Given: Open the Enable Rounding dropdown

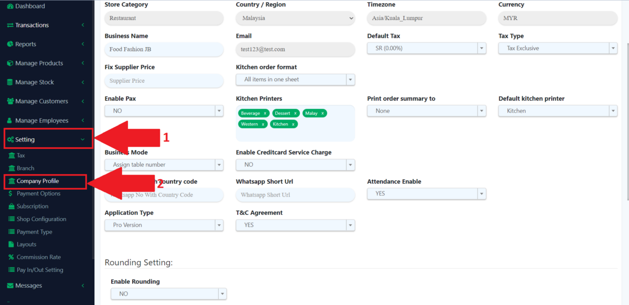Looking at the screenshot, I should pos(169,294).
